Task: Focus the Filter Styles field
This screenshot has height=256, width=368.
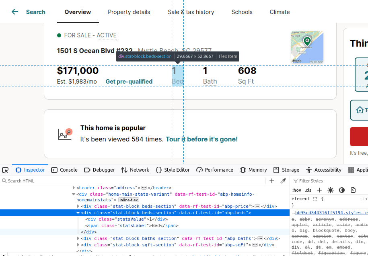Action: point(331,181)
